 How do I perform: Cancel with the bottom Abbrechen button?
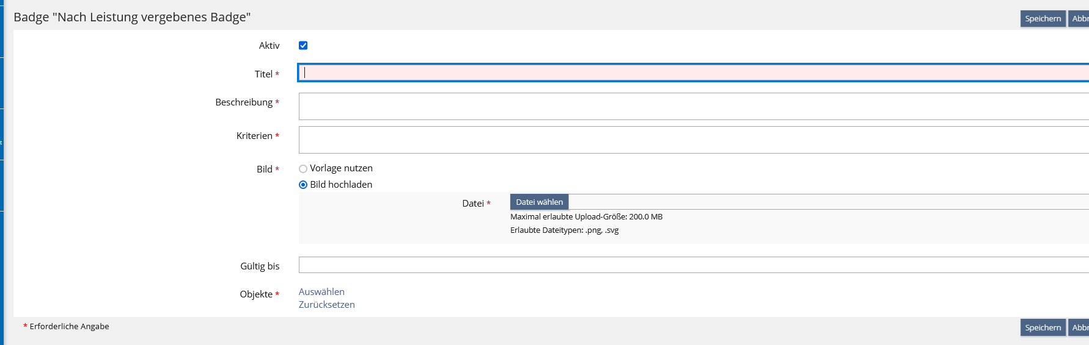point(1079,328)
